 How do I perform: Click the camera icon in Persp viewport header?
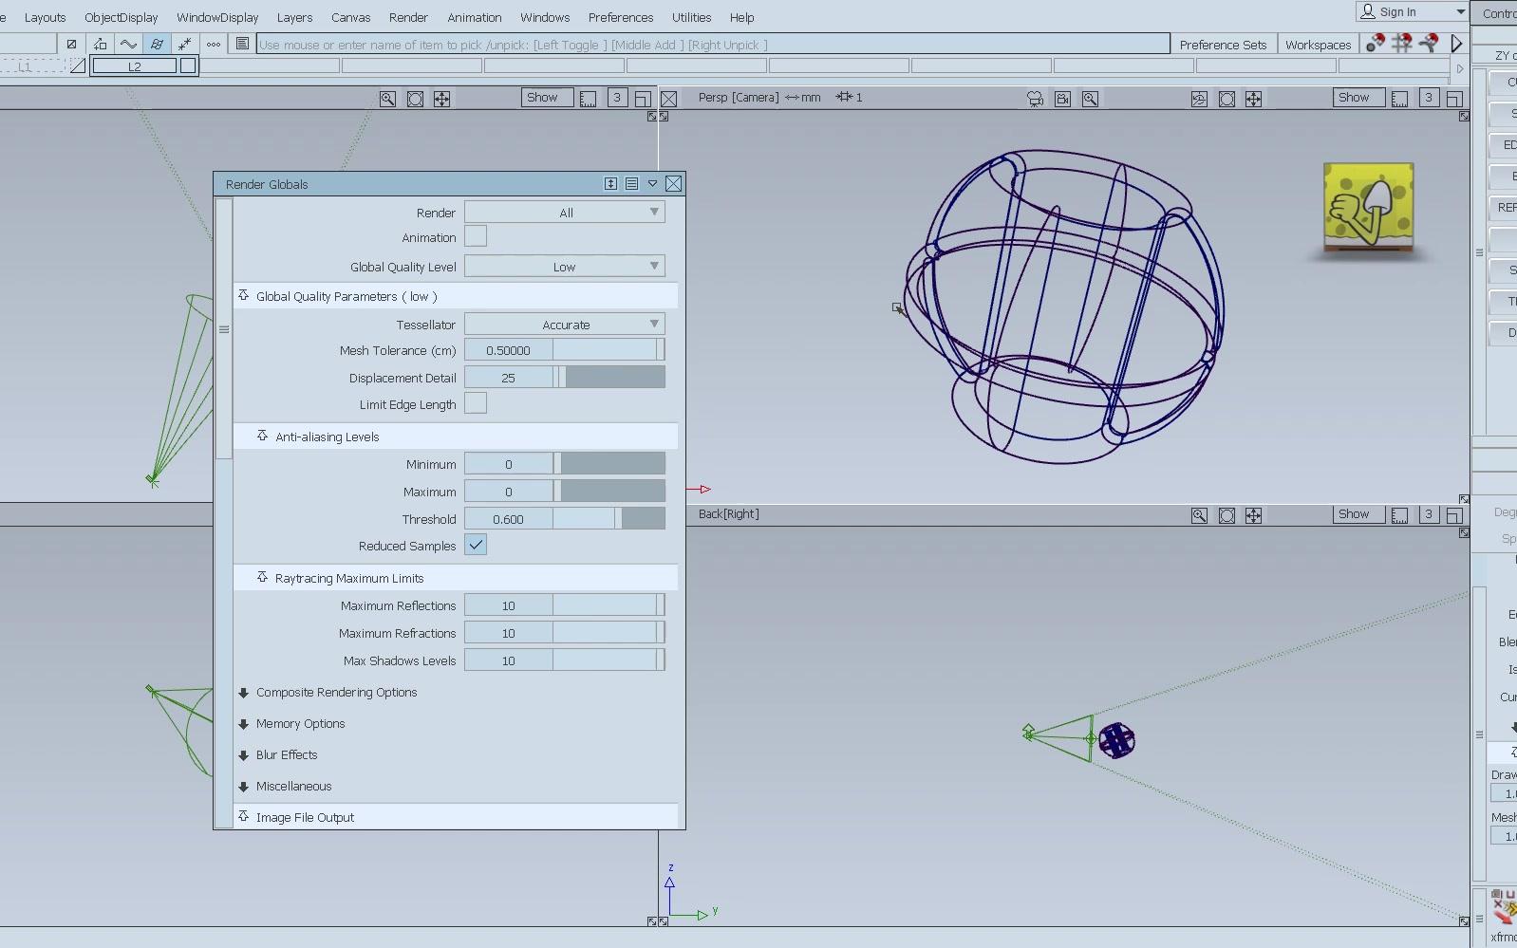pos(1035,99)
